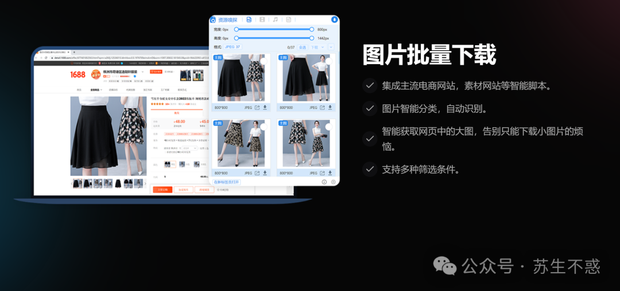This screenshot has width=620, height=291.
Task: Click the blue round download button in popup header
Action: click(x=335, y=19)
